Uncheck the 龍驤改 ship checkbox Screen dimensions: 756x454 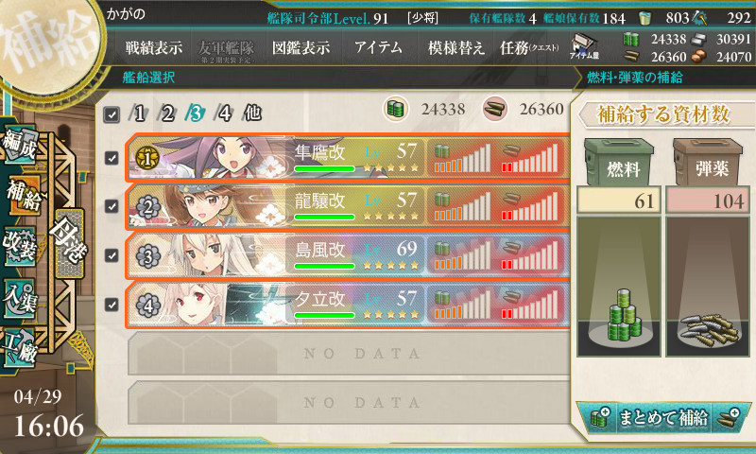point(112,206)
